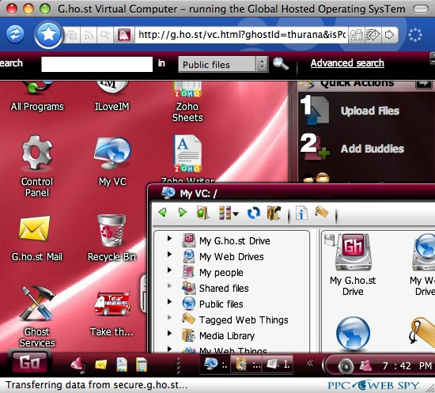Collapse the Quick Actions panel arrow
Image resolution: width=435 pixels, height=393 pixels.
(x=423, y=85)
